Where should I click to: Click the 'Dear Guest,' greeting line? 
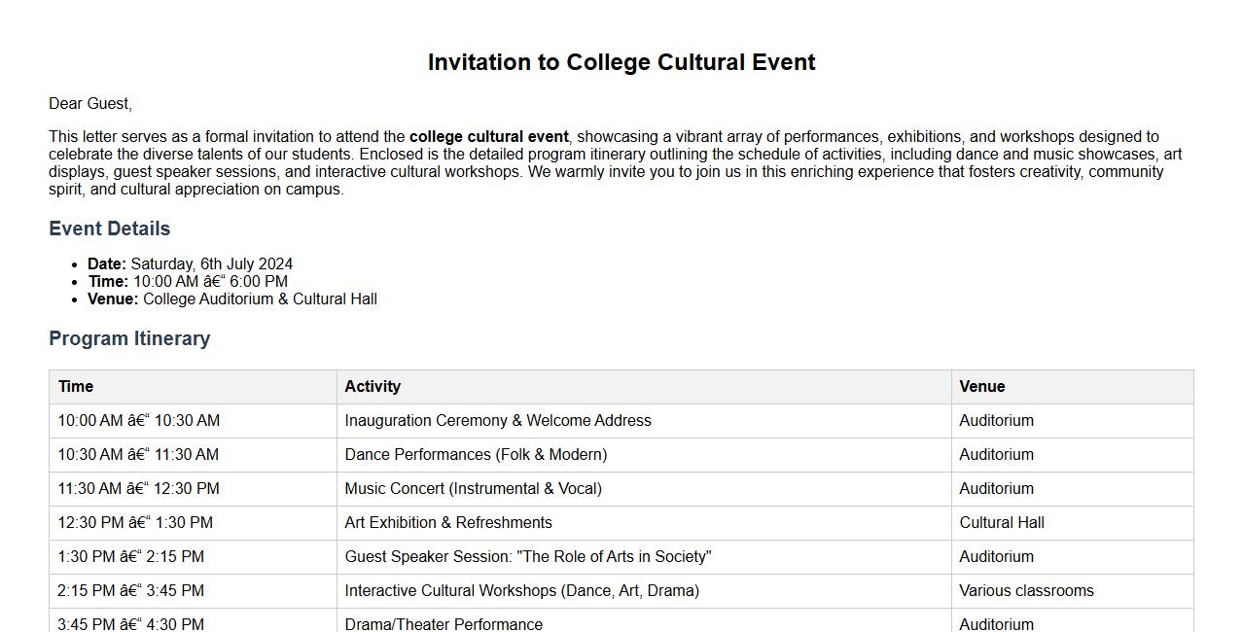click(x=90, y=104)
